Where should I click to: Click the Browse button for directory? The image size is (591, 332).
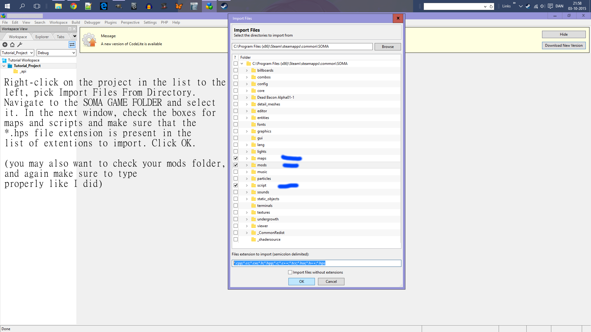tap(387, 46)
